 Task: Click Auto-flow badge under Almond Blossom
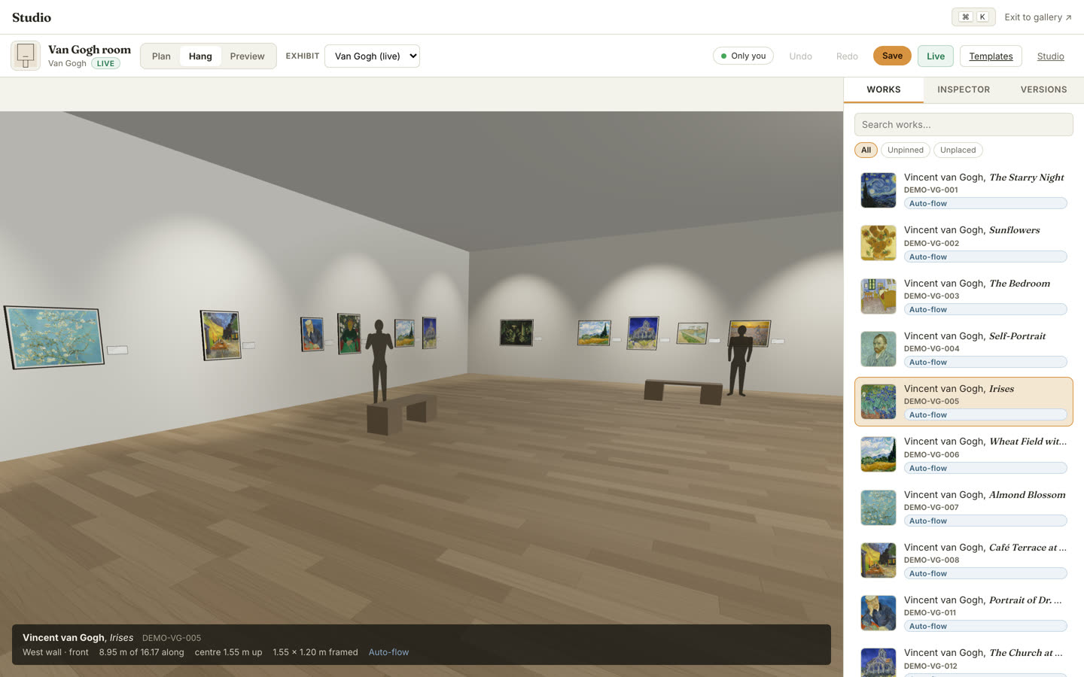click(985, 521)
